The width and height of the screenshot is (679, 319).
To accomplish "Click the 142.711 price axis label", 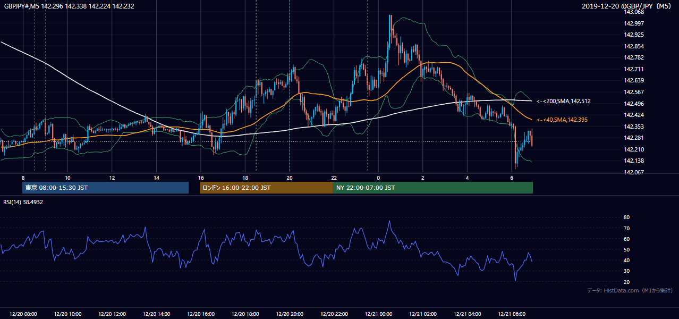I will pos(633,69).
